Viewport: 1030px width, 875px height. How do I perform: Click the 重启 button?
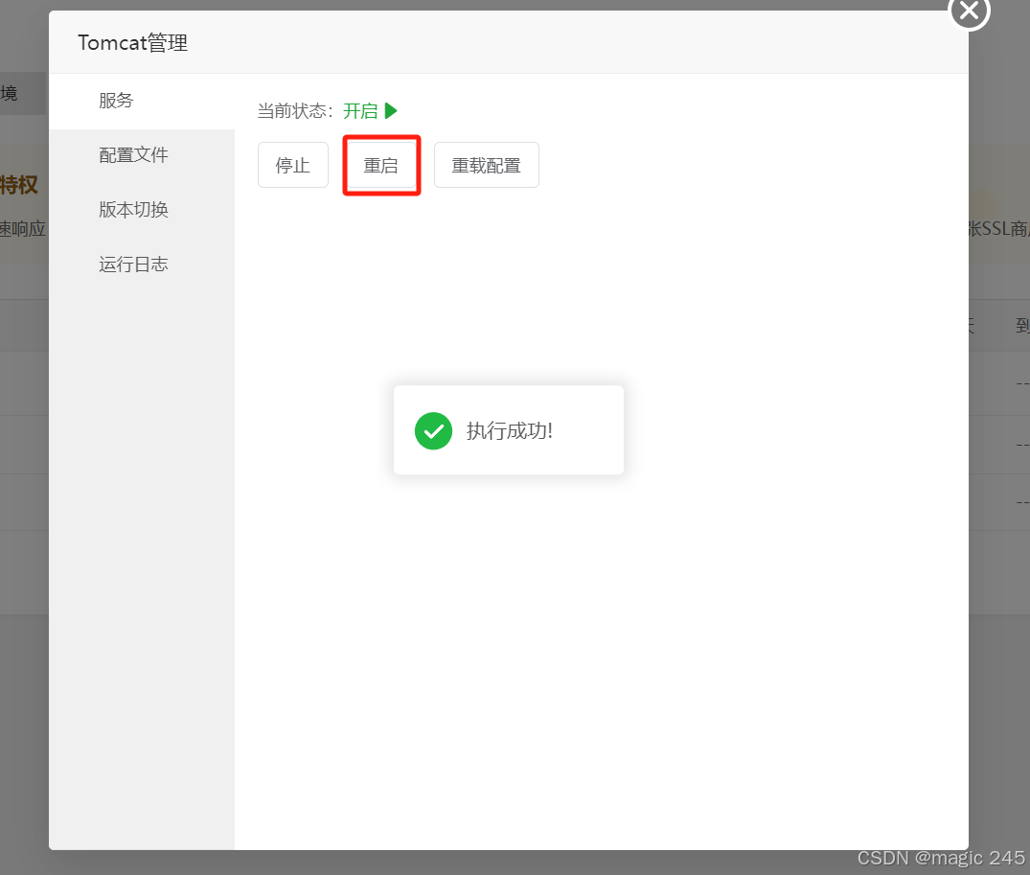(x=381, y=165)
